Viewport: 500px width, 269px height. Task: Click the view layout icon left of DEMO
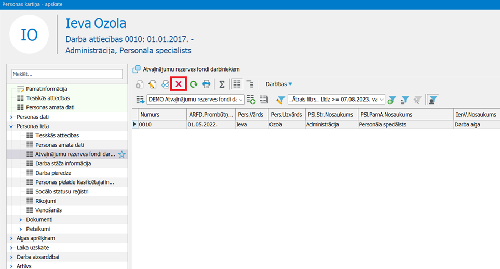(140, 100)
